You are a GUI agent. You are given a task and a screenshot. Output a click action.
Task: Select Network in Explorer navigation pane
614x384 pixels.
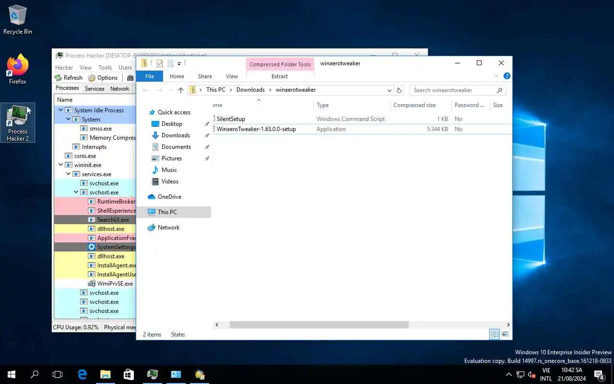[x=168, y=228]
